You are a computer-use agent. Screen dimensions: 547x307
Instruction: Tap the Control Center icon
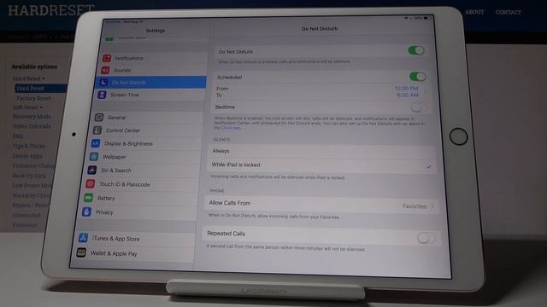pyautogui.click(x=97, y=130)
